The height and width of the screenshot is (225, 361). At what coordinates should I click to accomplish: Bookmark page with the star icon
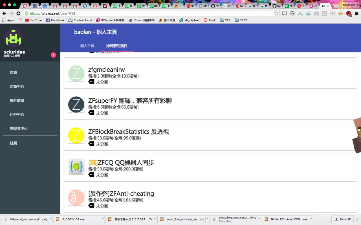point(276,13)
